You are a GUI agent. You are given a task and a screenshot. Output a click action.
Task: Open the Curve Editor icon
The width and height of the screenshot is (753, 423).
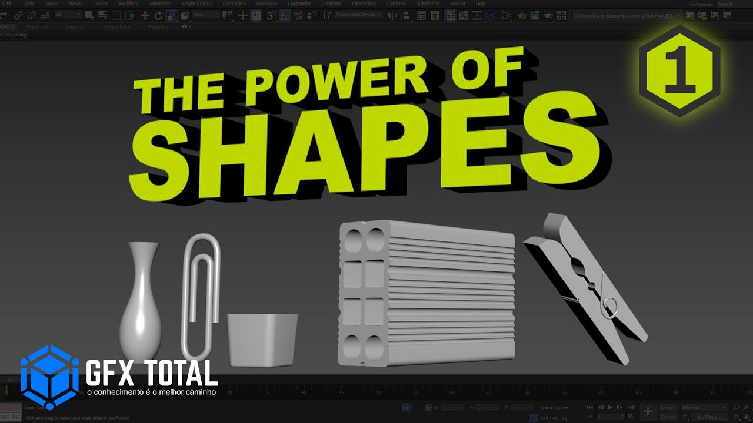464,15
